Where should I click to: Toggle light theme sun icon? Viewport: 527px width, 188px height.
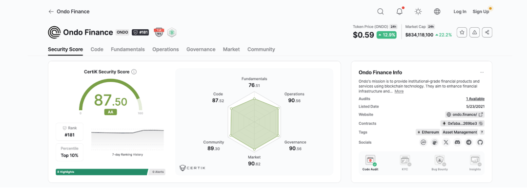click(x=418, y=11)
